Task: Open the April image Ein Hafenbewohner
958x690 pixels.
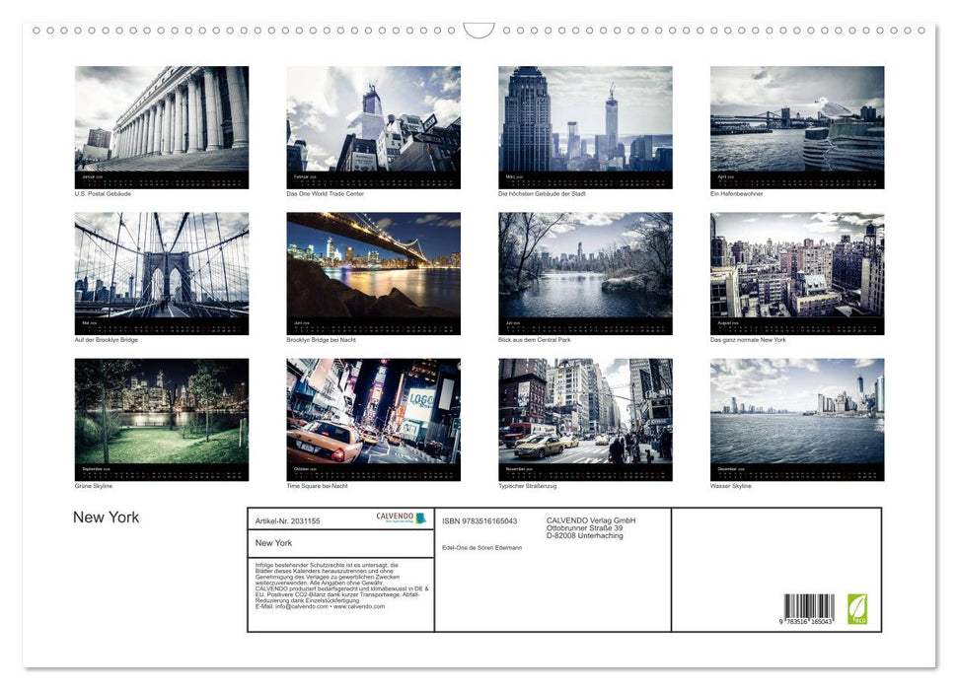Action: pyautogui.click(x=796, y=126)
